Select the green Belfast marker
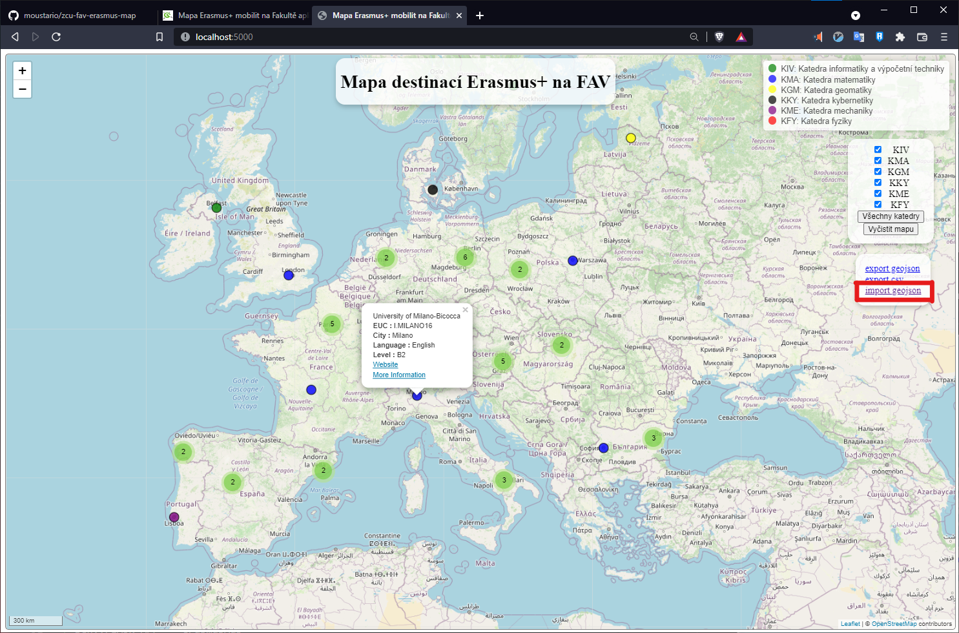 point(216,208)
